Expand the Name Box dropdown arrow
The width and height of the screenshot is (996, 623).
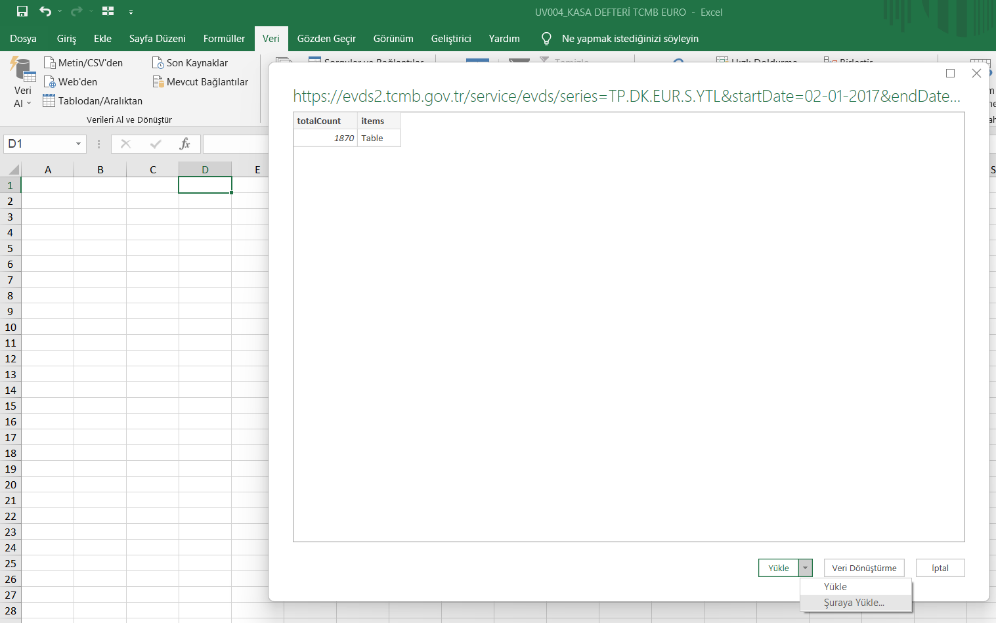coord(79,144)
